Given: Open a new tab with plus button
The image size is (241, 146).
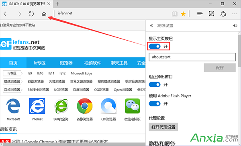Looking at the screenshot, I should click(57, 4).
